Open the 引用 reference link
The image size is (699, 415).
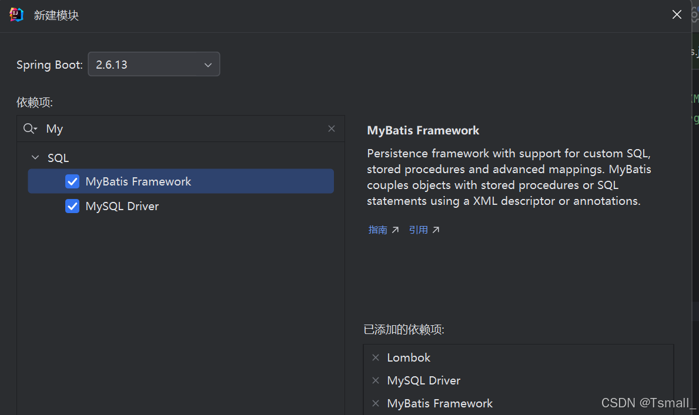coord(424,230)
